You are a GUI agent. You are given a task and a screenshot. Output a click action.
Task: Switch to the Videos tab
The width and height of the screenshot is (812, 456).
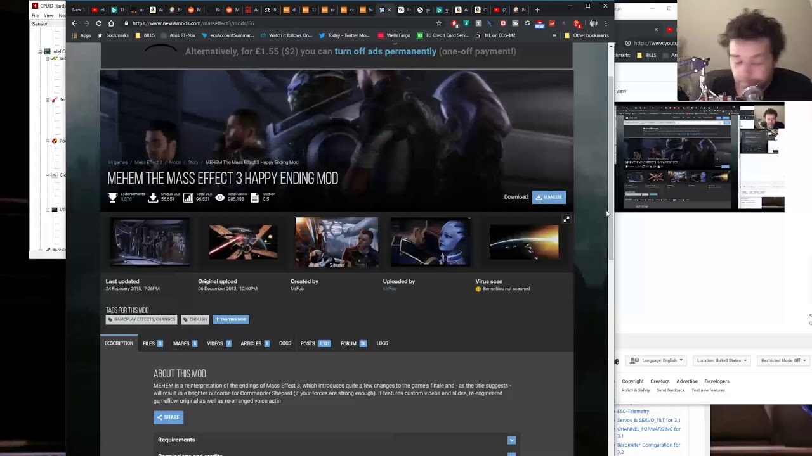pos(219,343)
